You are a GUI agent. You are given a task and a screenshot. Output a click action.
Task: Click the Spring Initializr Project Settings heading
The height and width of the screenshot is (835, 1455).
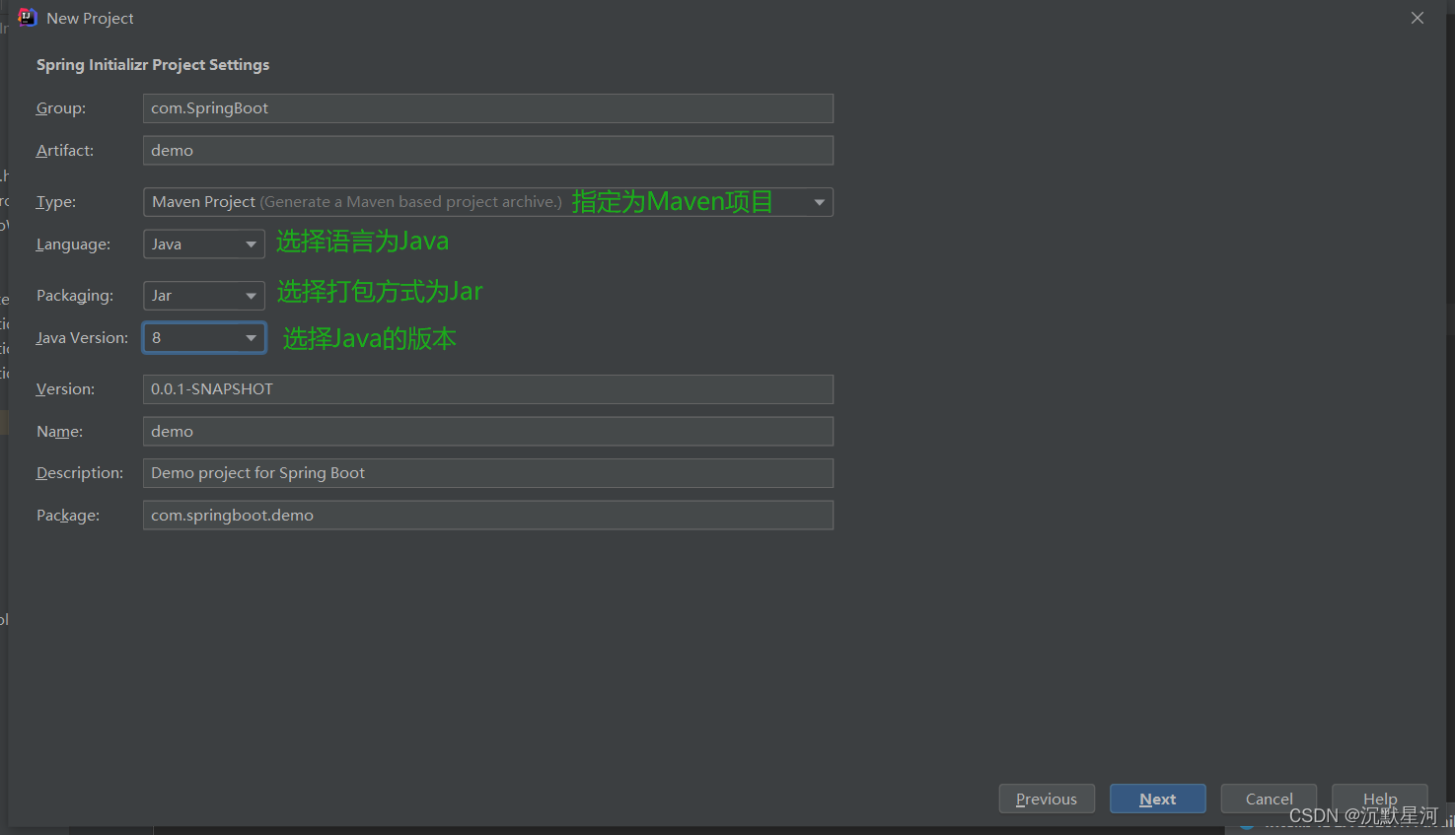click(153, 65)
